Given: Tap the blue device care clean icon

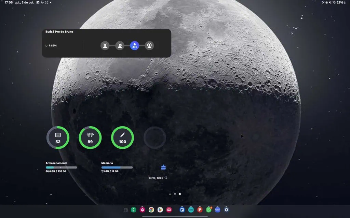Looking at the screenshot, I should click(x=163, y=167).
